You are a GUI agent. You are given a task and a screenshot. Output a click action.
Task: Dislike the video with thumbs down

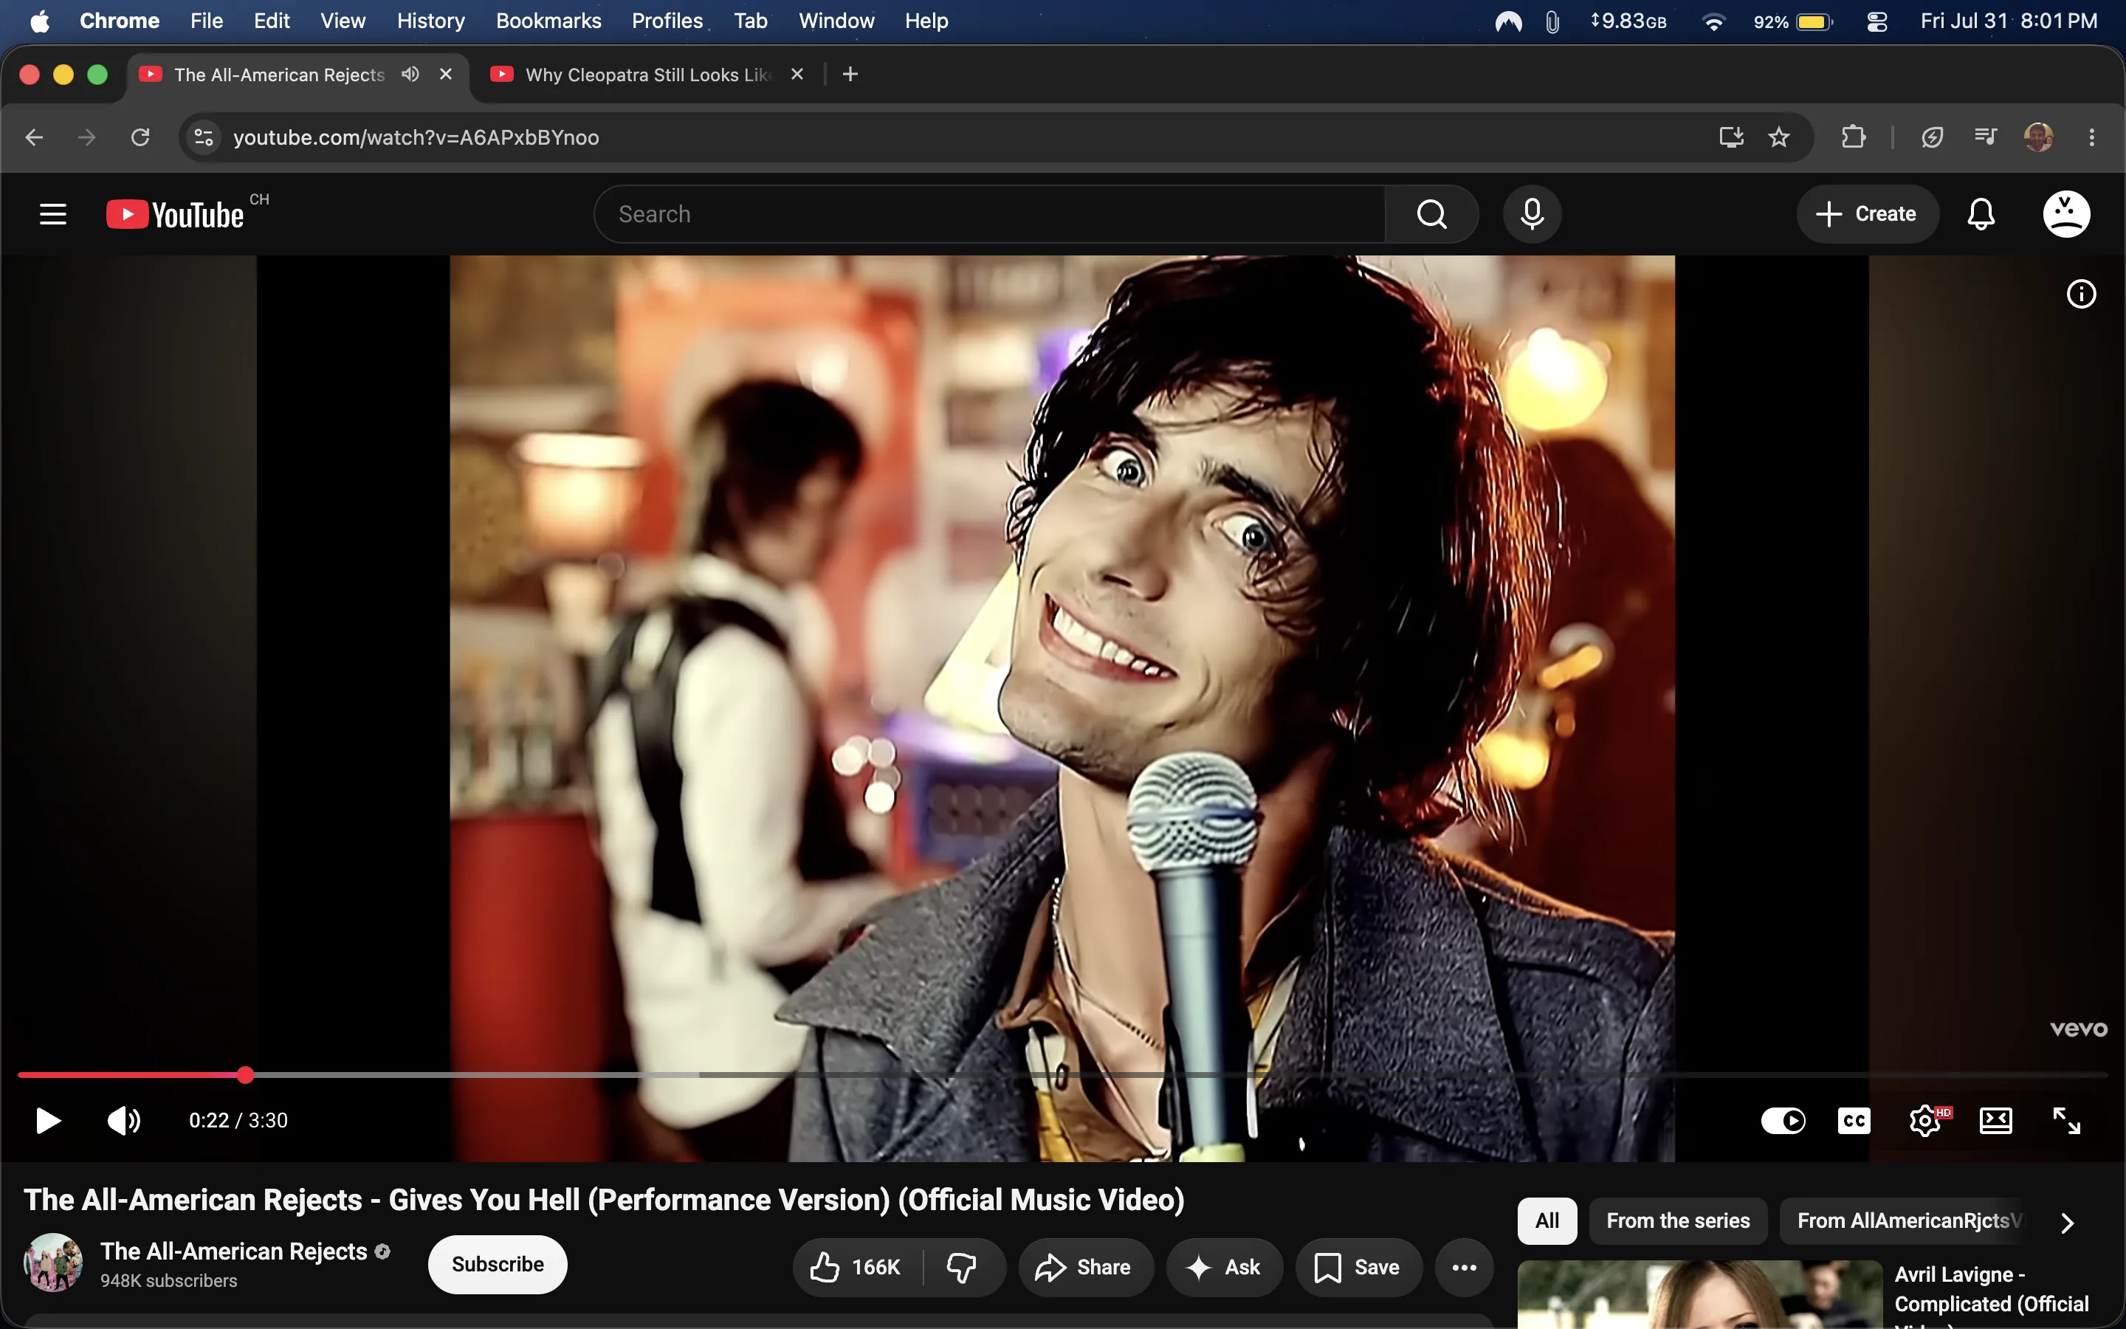pyautogui.click(x=961, y=1266)
